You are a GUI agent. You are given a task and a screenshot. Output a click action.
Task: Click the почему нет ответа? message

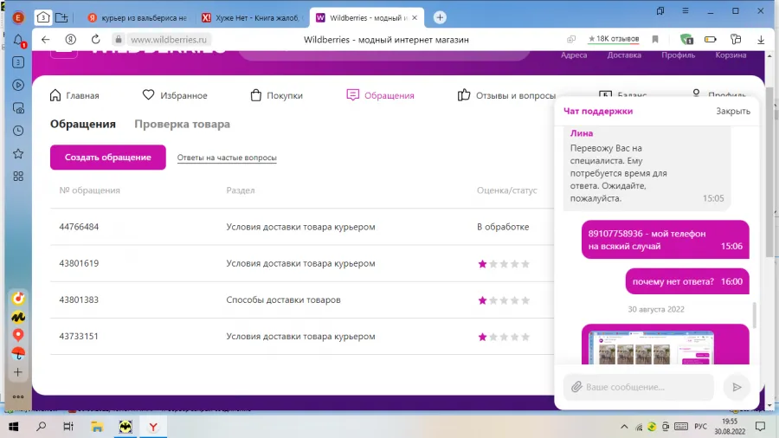click(687, 281)
